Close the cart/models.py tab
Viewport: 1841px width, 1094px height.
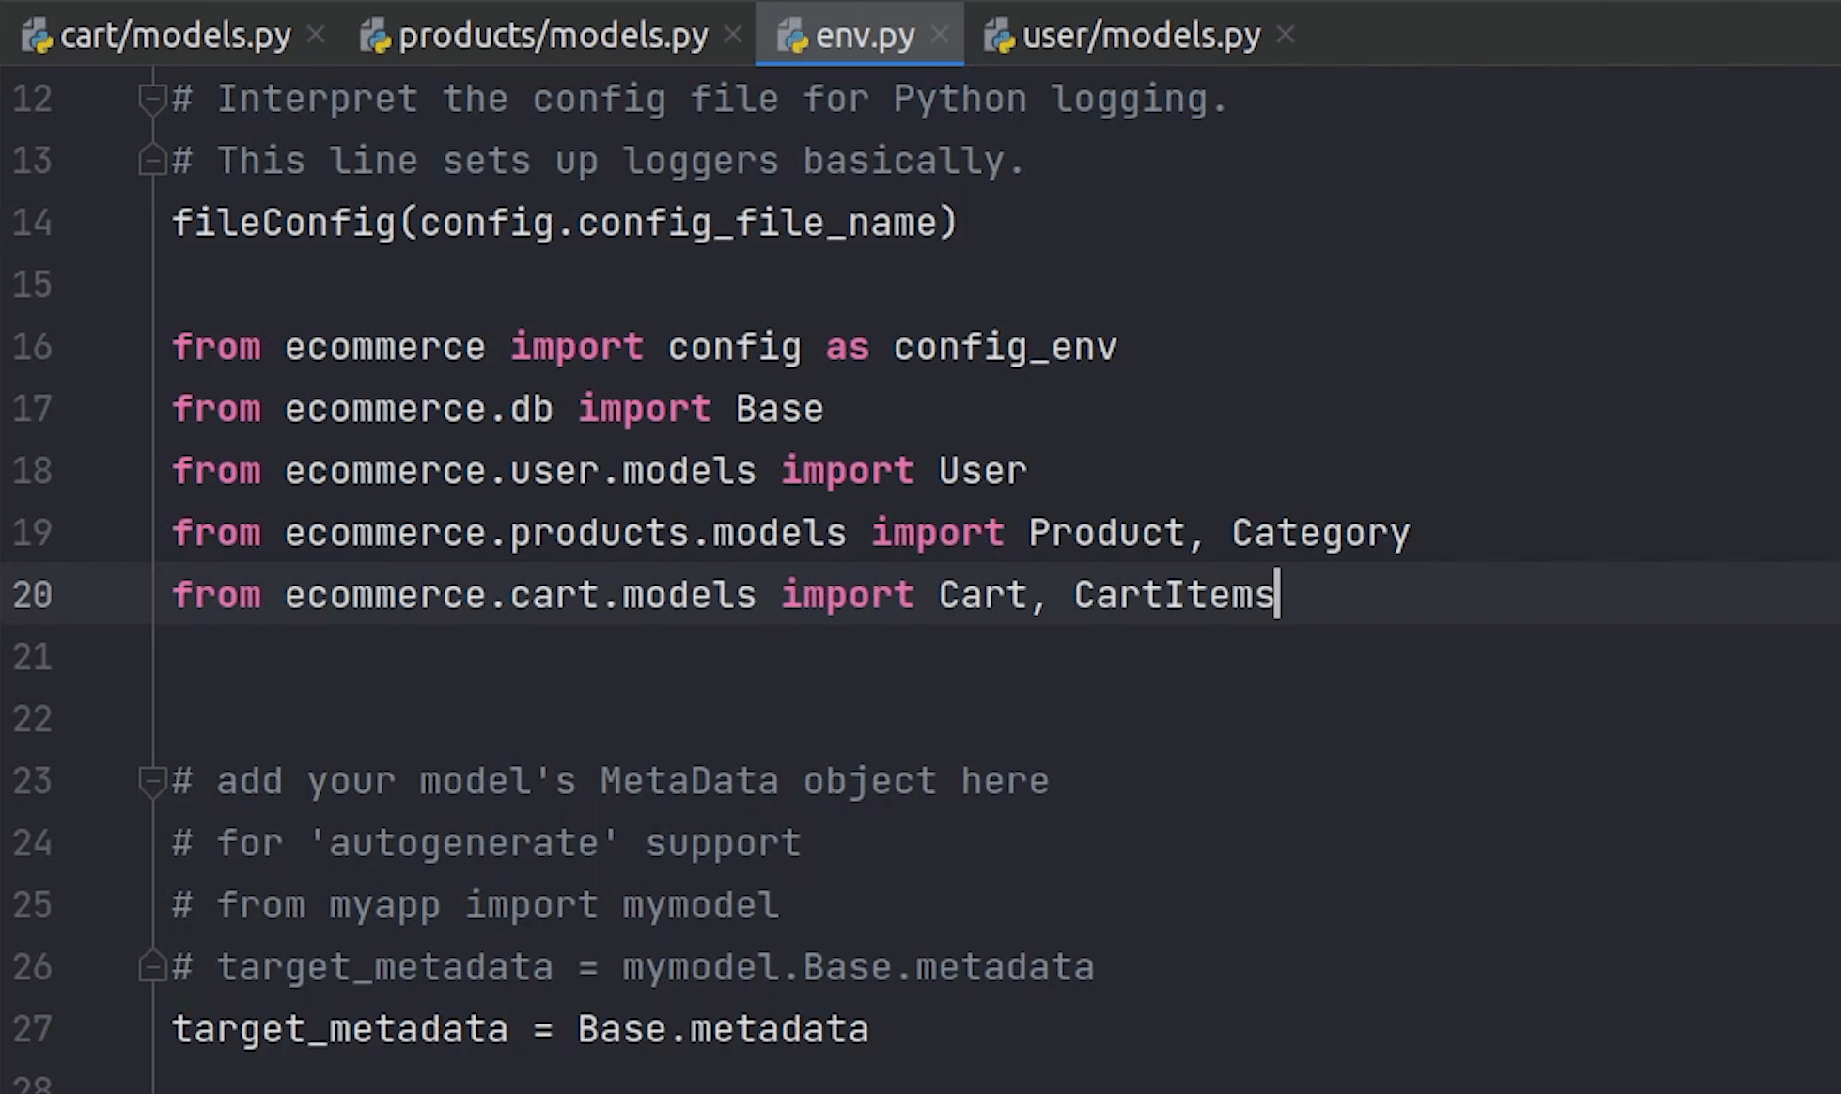click(x=317, y=35)
